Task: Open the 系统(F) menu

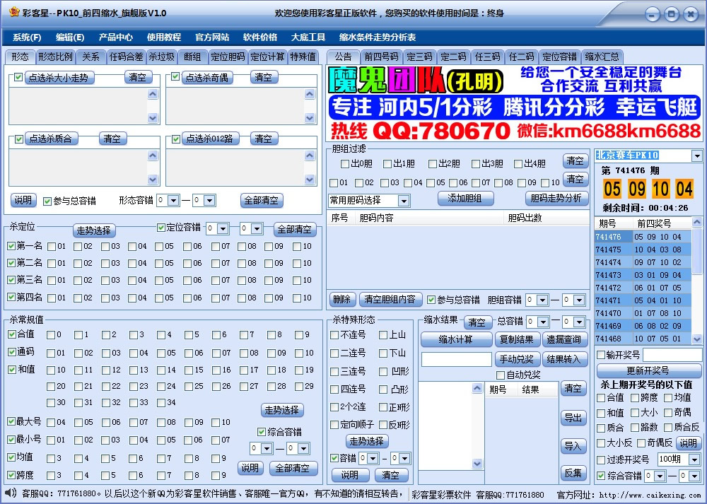Action: (26, 37)
